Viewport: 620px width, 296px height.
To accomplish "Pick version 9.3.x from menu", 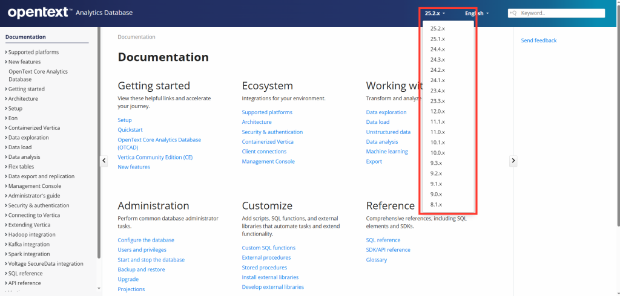I will 436,163.
